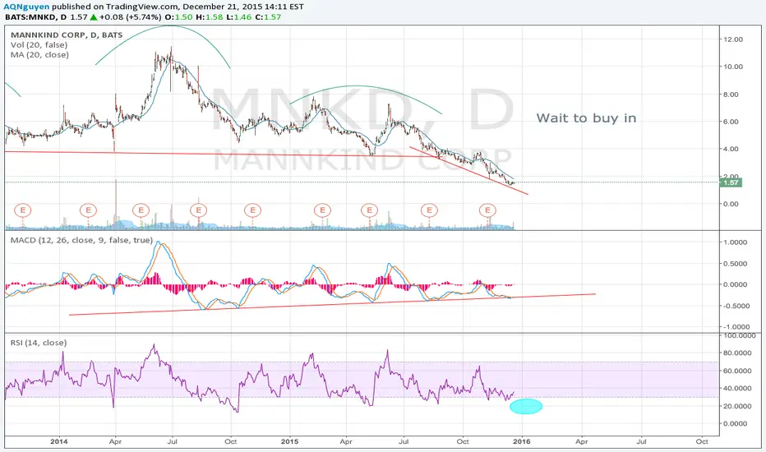The width and height of the screenshot is (766, 452).
Task: Open the AQNguyen author link
Action: coord(26,7)
